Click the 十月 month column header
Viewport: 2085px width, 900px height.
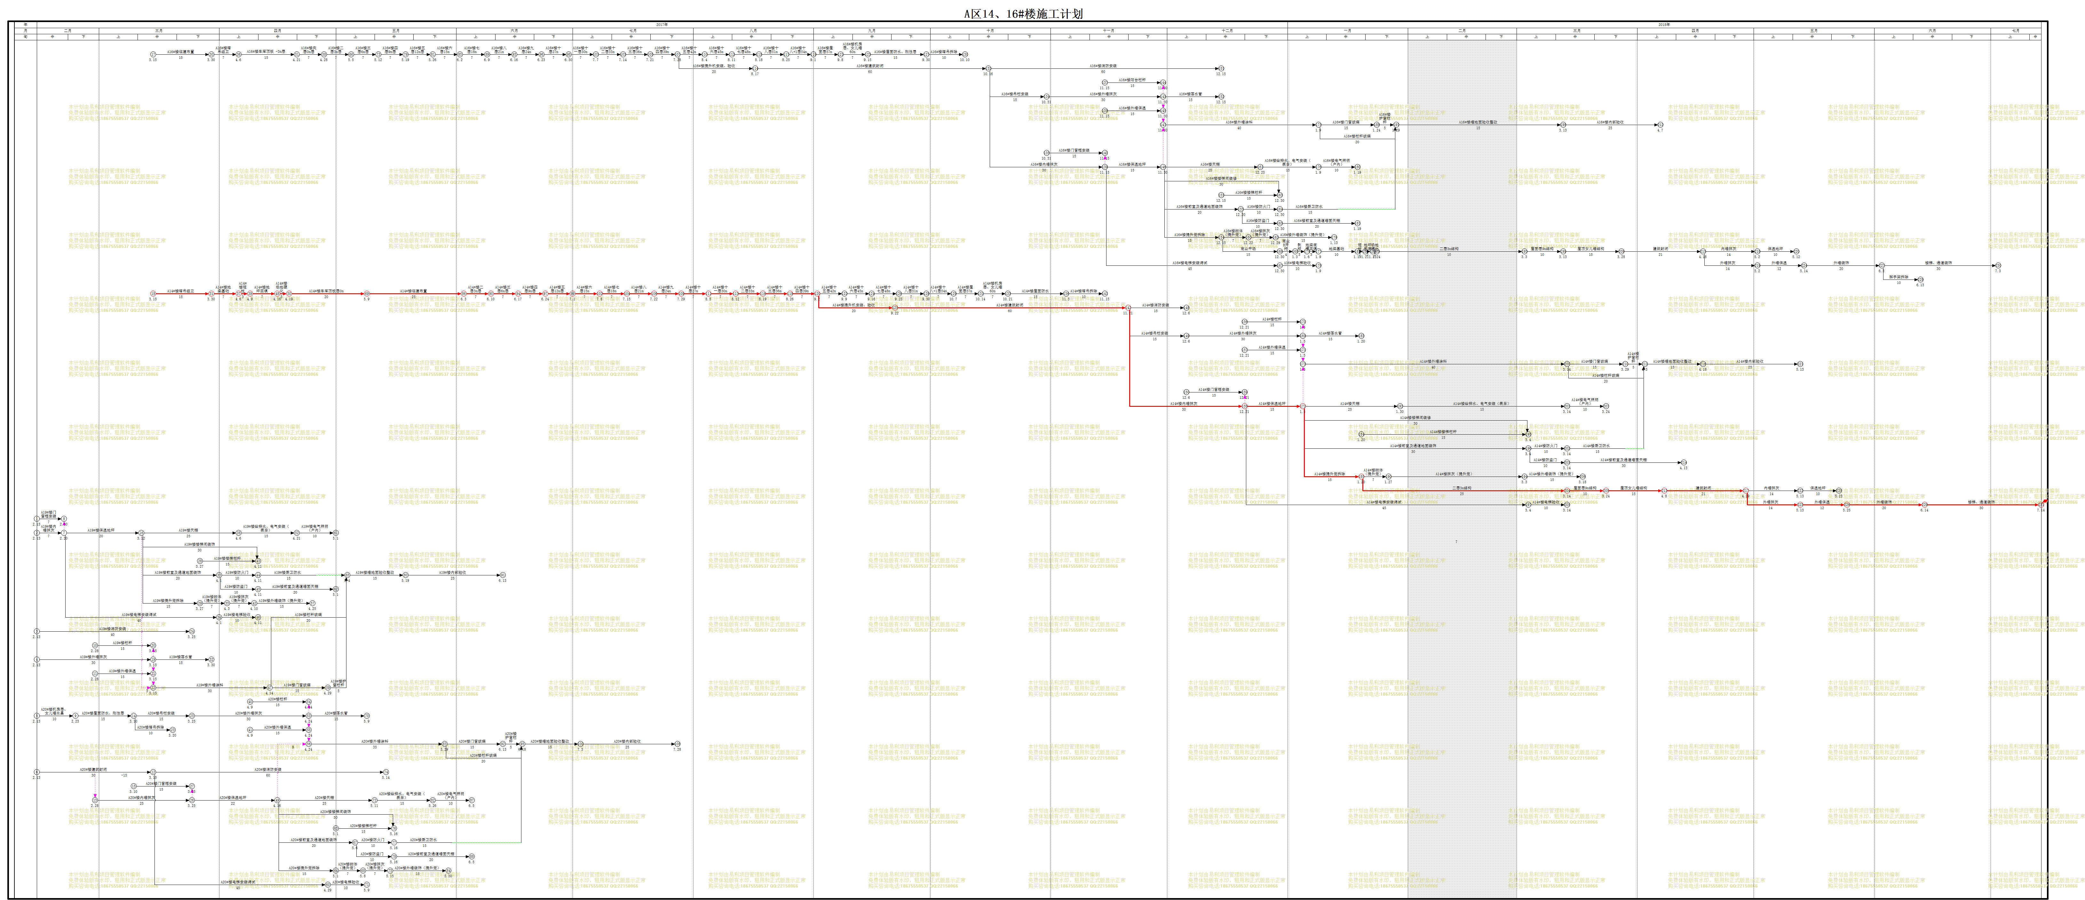pyautogui.click(x=990, y=30)
